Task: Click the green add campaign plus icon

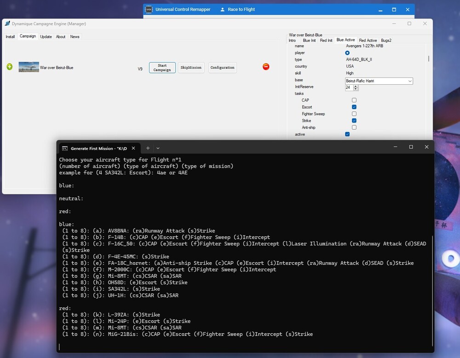Action: pyautogui.click(x=10, y=67)
